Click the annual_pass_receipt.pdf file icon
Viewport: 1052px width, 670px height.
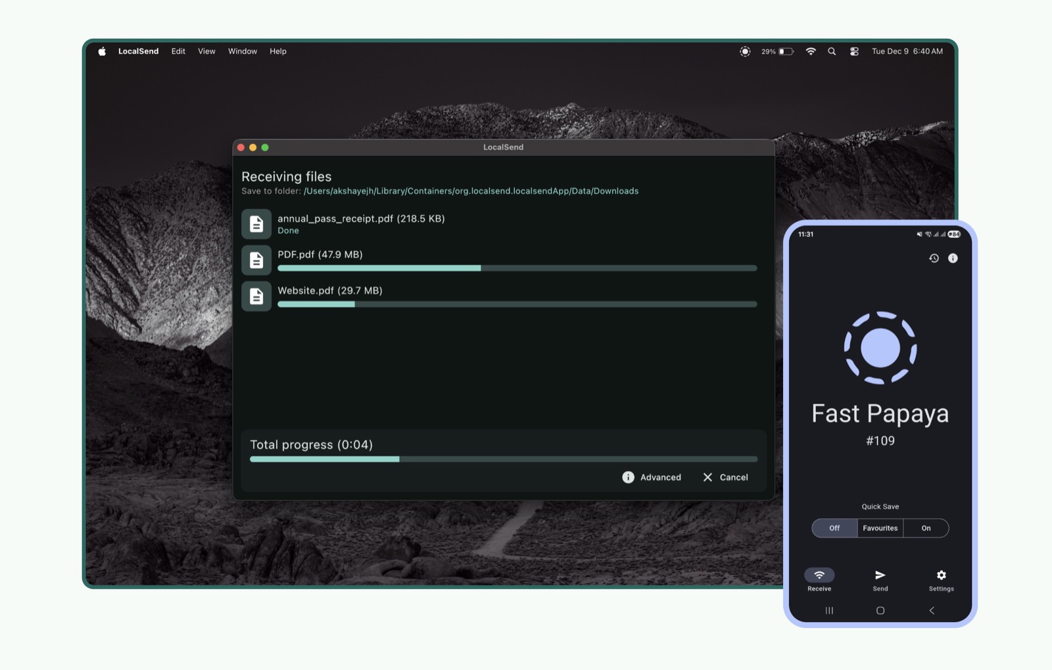[x=256, y=224]
